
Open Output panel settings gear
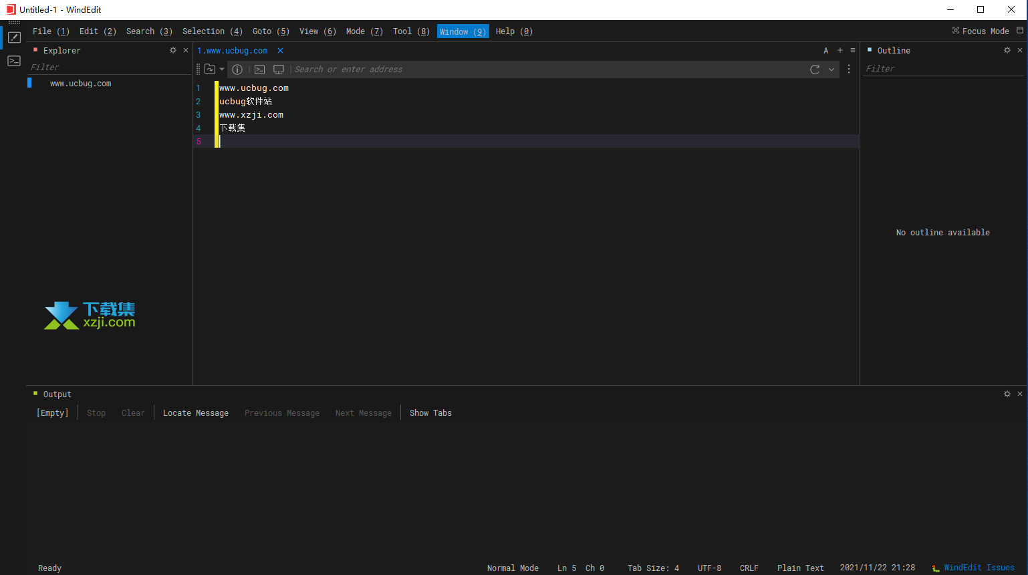point(1007,394)
